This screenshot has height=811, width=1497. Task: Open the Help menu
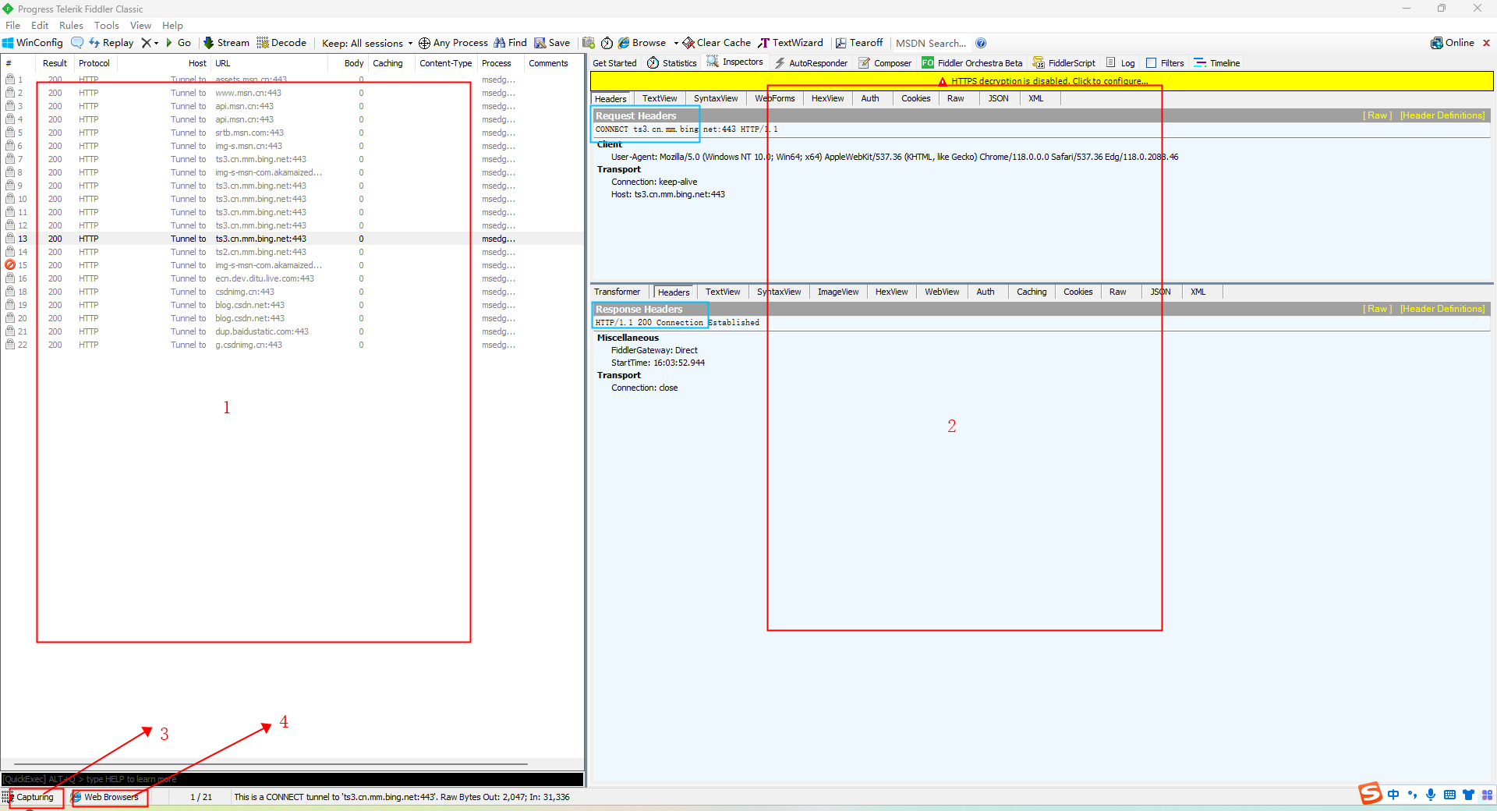tap(172, 25)
